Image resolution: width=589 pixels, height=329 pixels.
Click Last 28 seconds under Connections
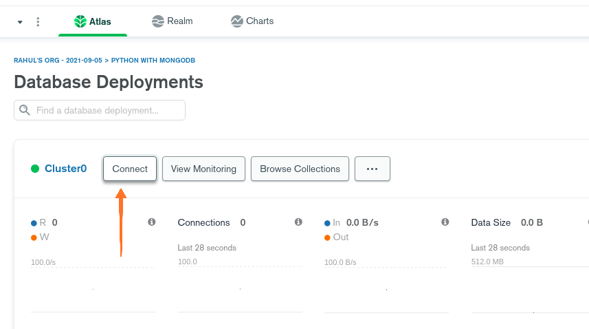[207, 248]
